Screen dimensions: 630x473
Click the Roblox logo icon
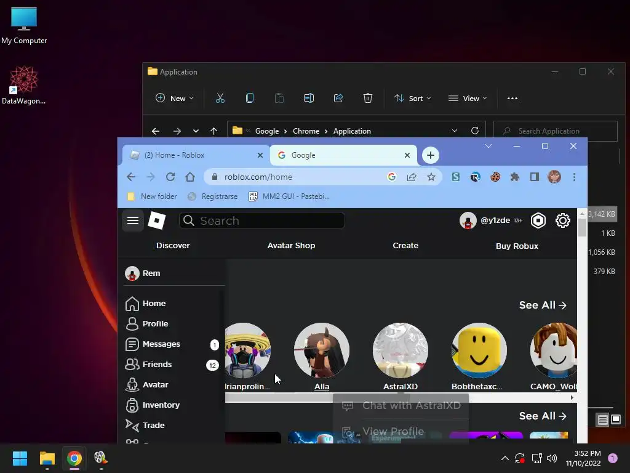pyautogui.click(x=157, y=220)
